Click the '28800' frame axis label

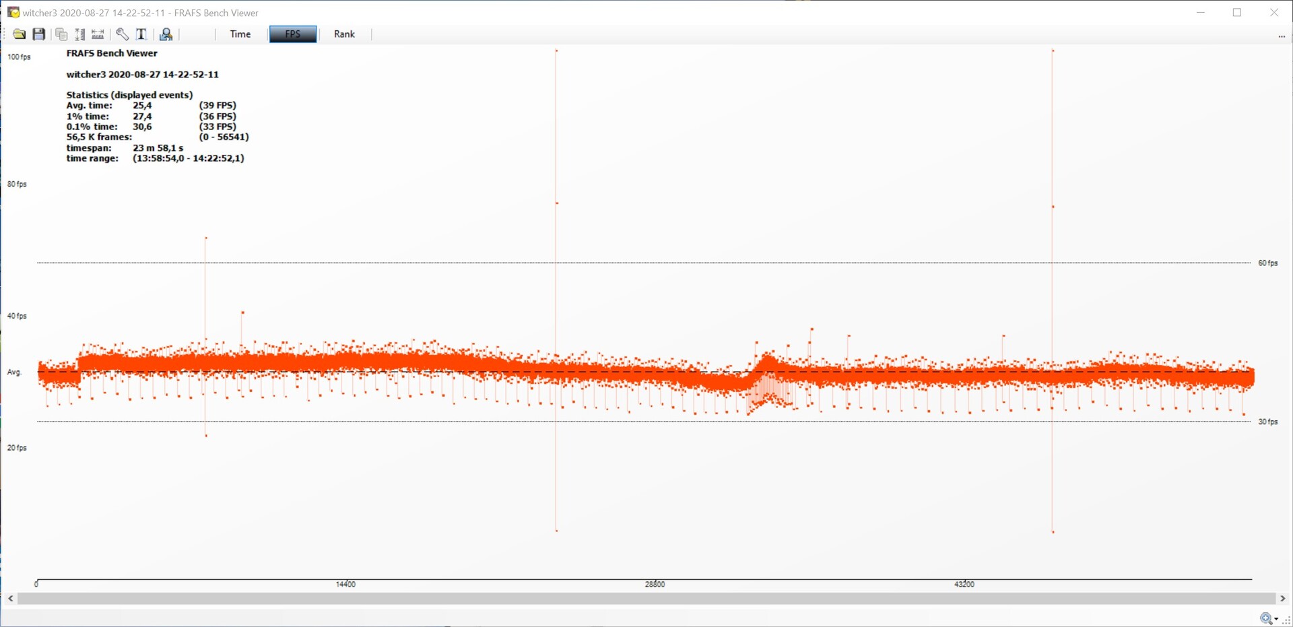(x=655, y=585)
